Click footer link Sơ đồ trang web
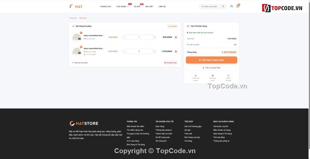The width and height of the screenshot is (310, 159). pyautogui.click(x=163, y=137)
